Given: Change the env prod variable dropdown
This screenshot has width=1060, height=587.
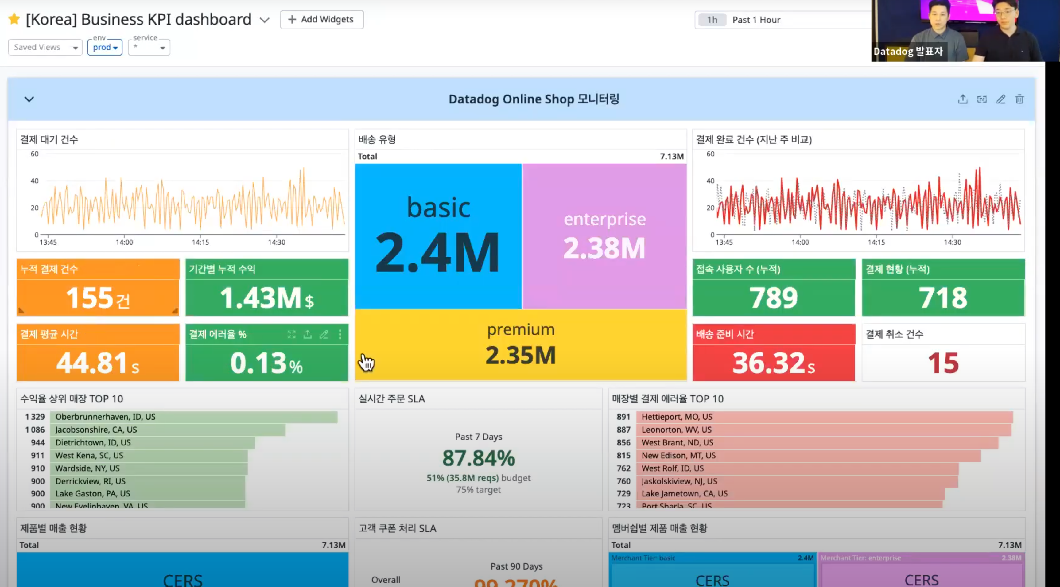Looking at the screenshot, I should (105, 47).
